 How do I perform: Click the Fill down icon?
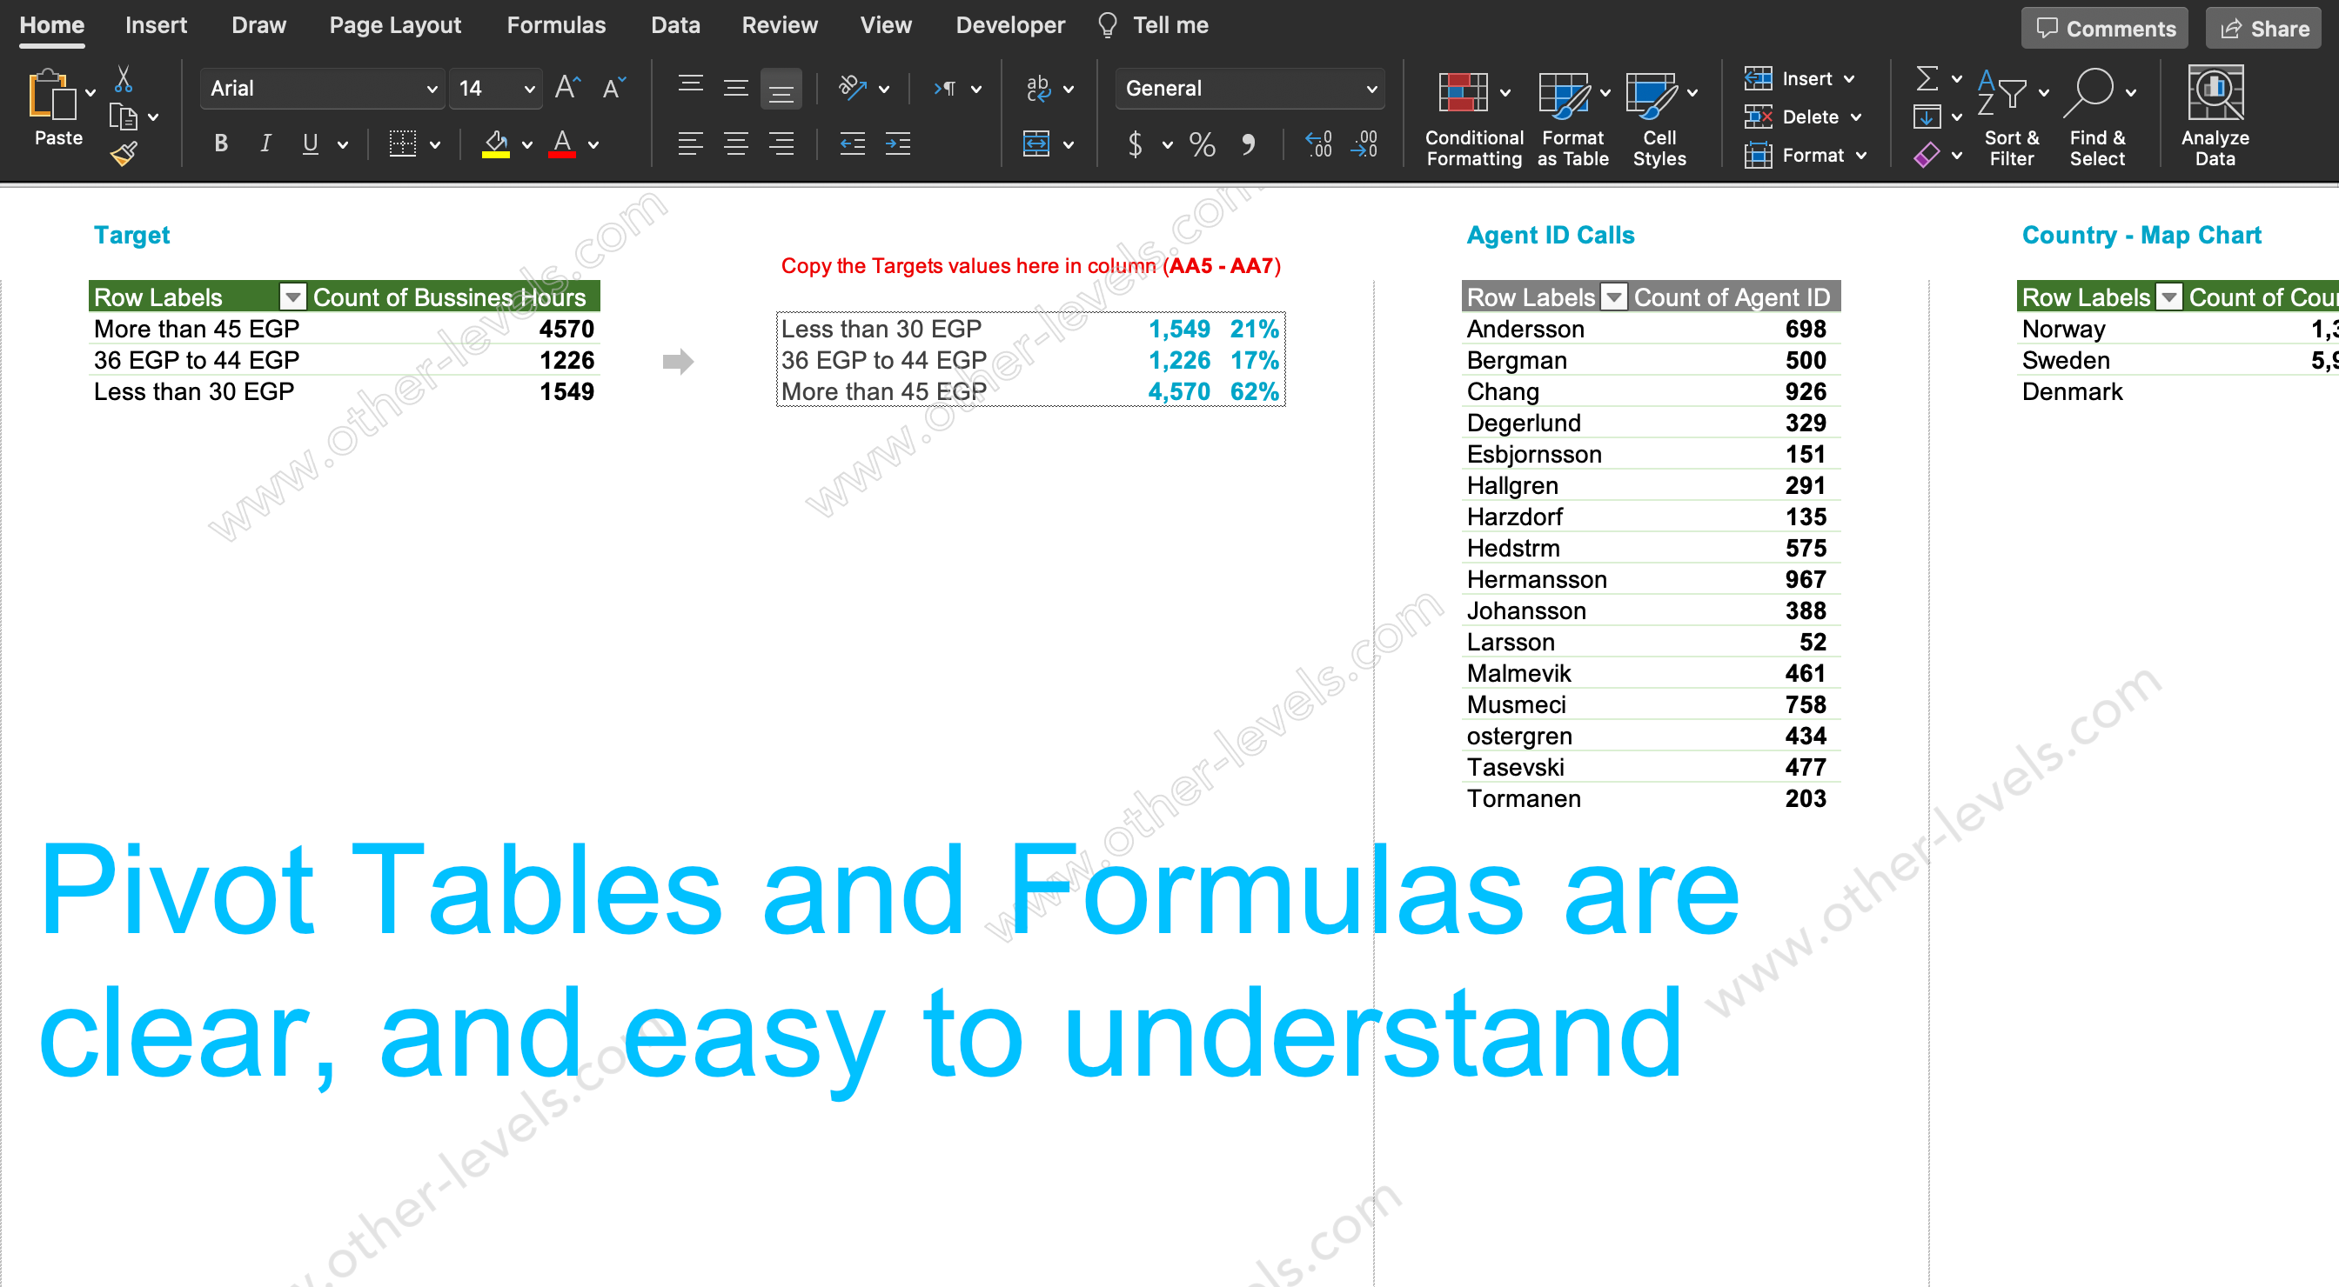[1927, 117]
